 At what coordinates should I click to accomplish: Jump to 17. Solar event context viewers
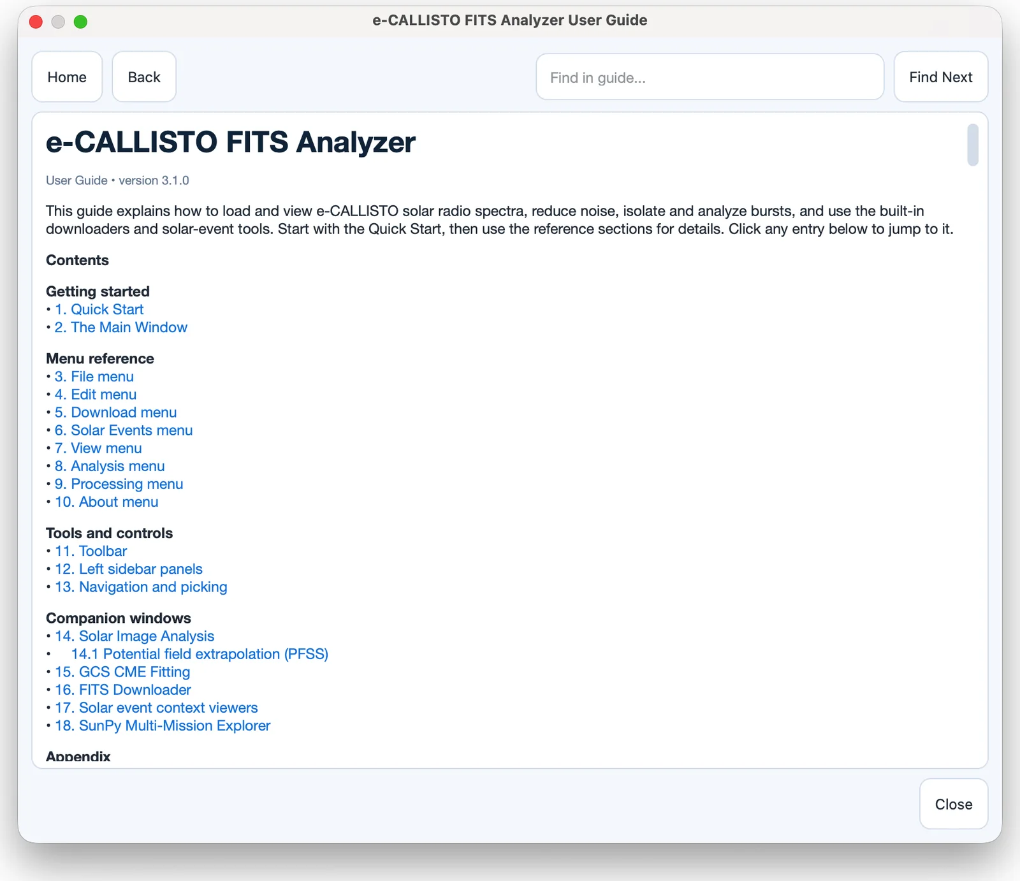pos(156,708)
